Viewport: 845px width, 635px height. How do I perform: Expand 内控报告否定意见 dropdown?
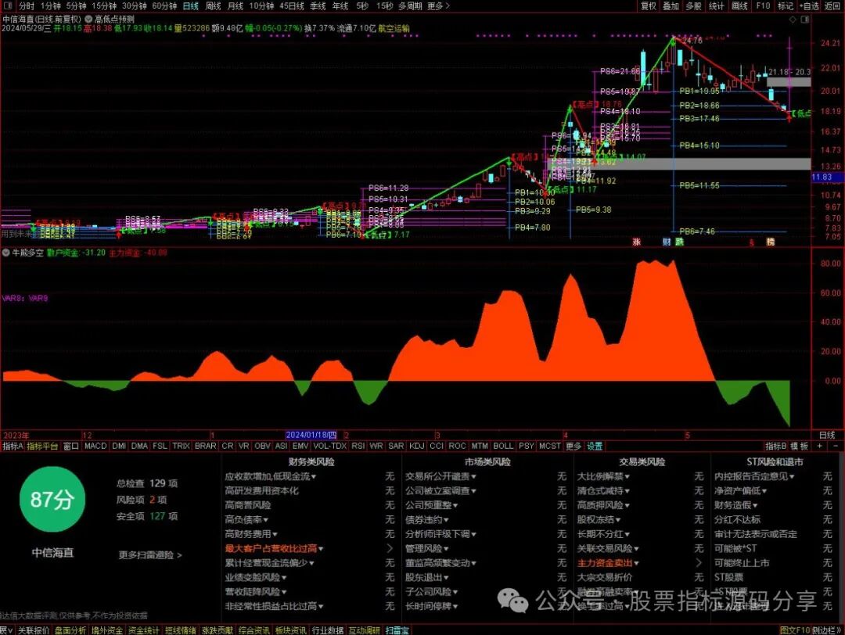(792, 477)
